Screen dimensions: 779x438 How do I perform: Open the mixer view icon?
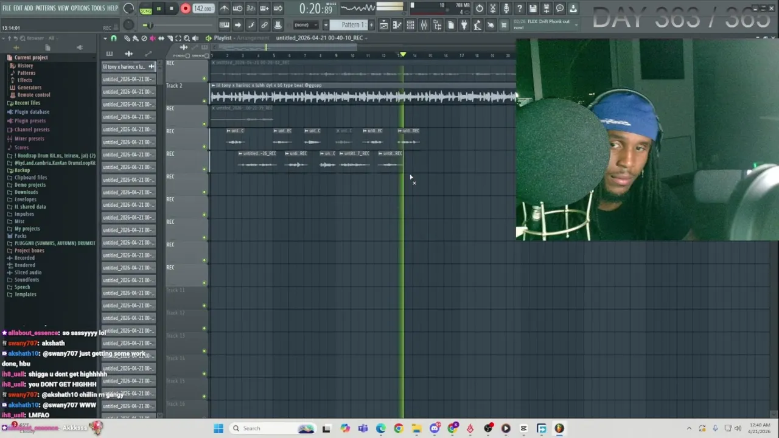point(424,25)
